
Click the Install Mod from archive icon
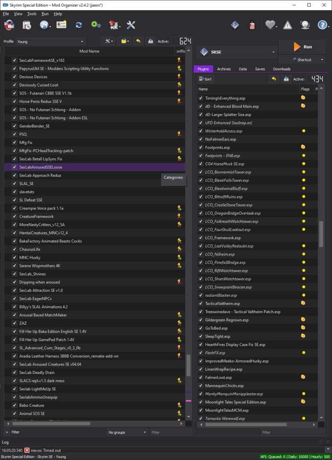click(27, 25)
